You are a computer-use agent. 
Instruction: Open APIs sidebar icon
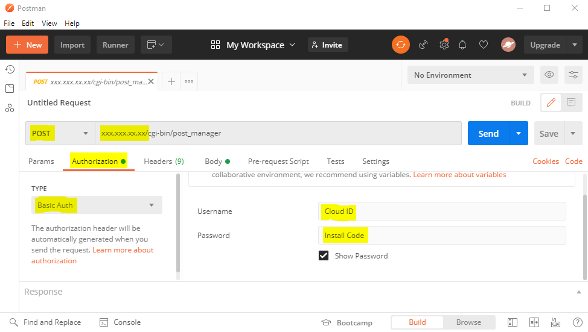pyautogui.click(x=10, y=108)
